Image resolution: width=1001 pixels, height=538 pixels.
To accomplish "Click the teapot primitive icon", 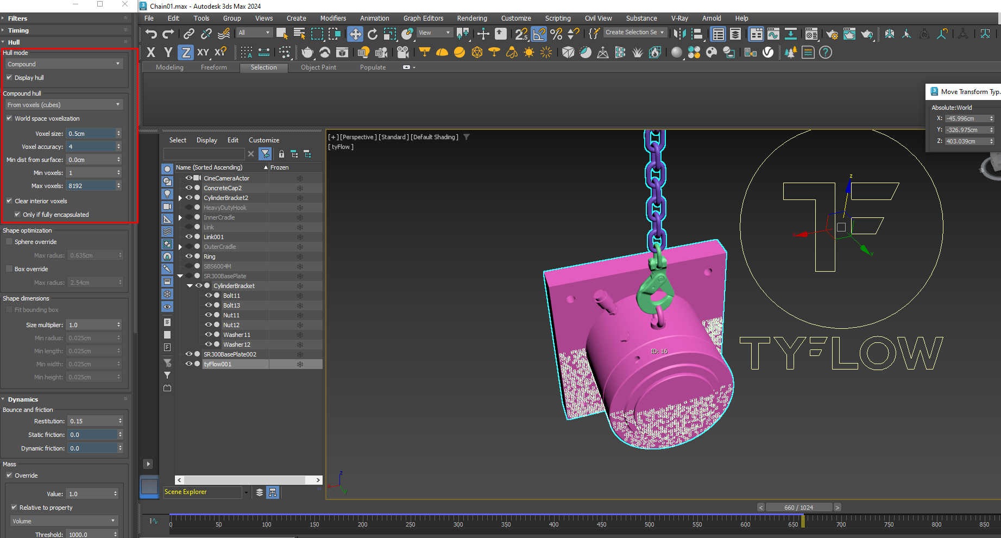I will [307, 52].
